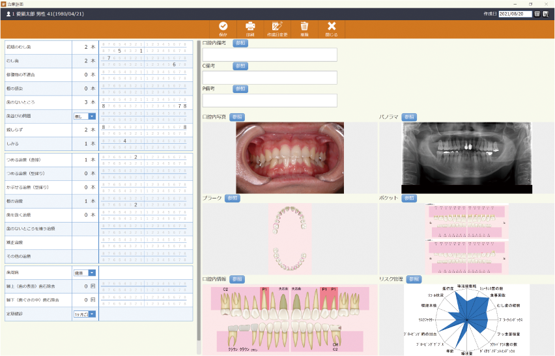This screenshot has width=555, height=356.
Task: Open the calendar icon beside 作成日
Action: pyautogui.click(x=537, y=14)
